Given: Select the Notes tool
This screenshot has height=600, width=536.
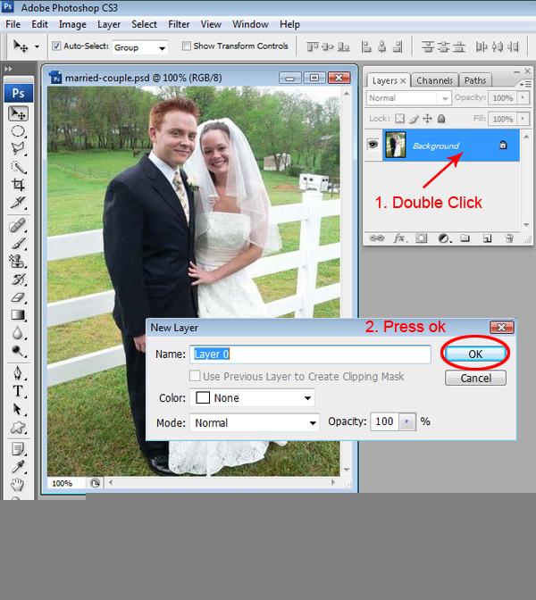Looking at the screenshot, I should (x=18, y=449).
